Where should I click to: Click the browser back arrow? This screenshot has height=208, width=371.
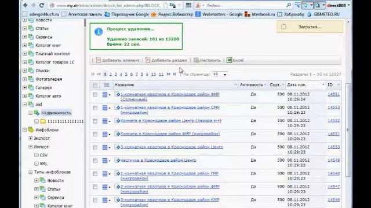point(26,5)
